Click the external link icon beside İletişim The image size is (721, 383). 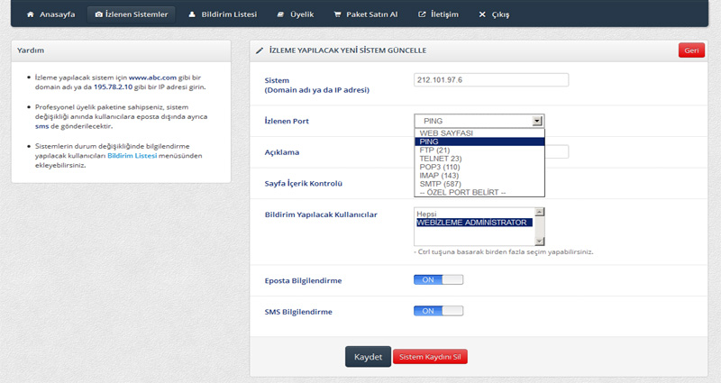pos(421,15)
